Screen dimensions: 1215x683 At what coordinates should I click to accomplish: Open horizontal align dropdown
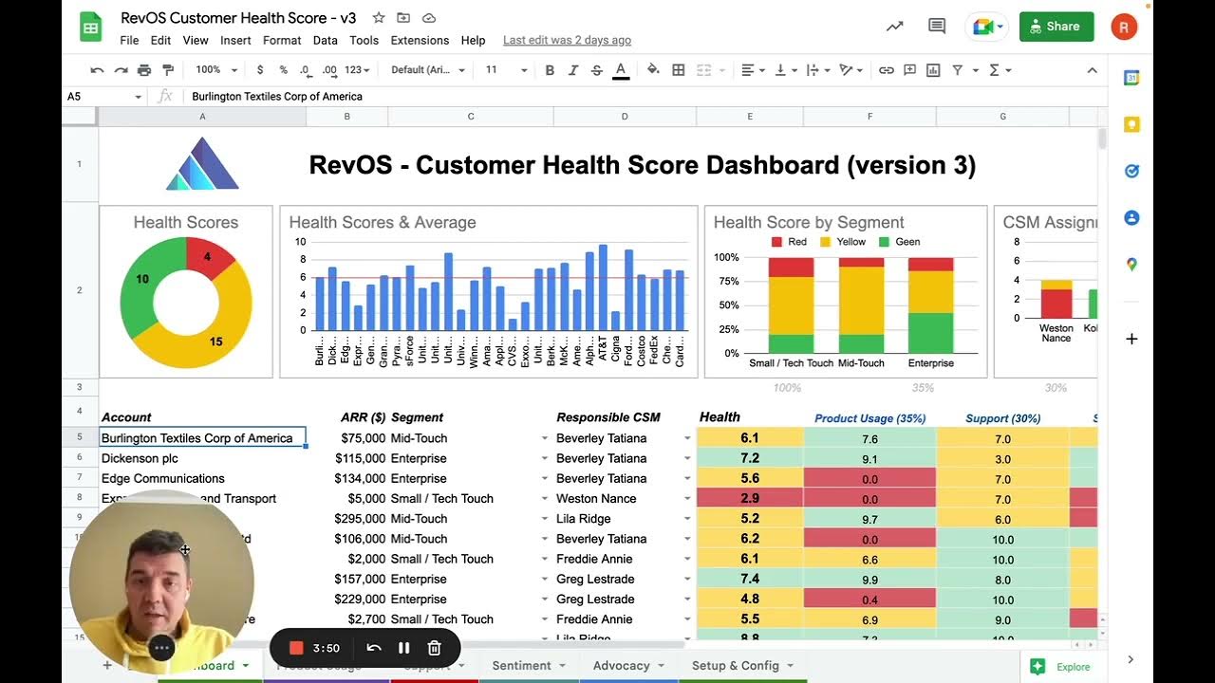pyautogui.click(x=754, y=70)
